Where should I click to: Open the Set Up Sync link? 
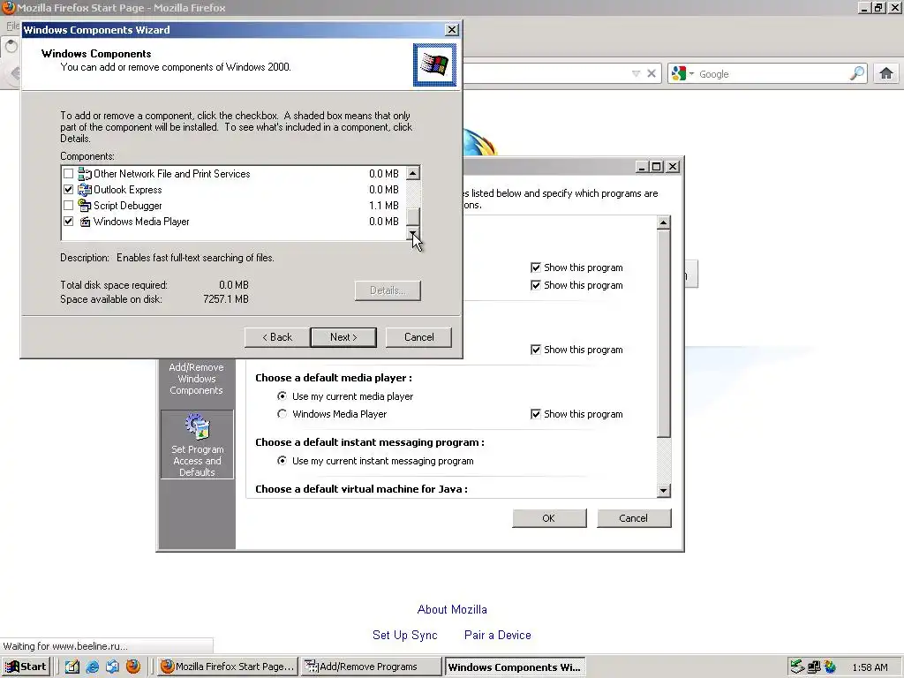click(x=404, y=635)
